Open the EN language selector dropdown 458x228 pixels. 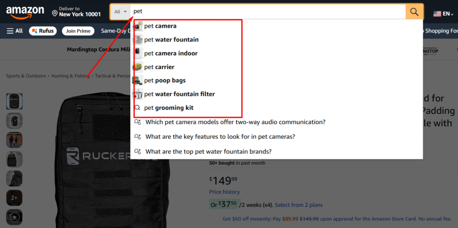pos(443,14)
